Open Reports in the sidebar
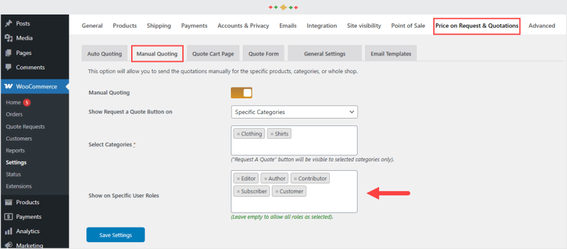The width and height of the screenshot is (567, 249). click(15, 150)
